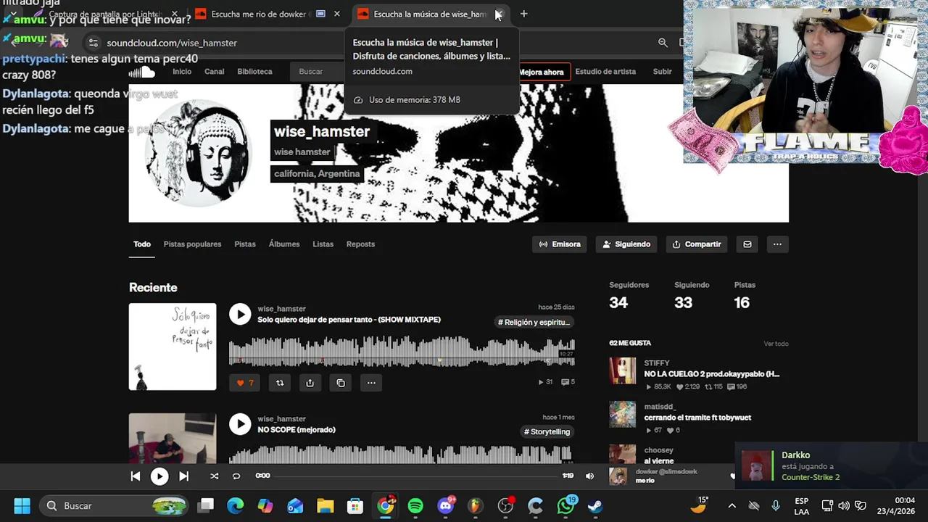View the Siguiendo count 33
Image resolution: width=928 pixels, height=522 pixels.
684,303
